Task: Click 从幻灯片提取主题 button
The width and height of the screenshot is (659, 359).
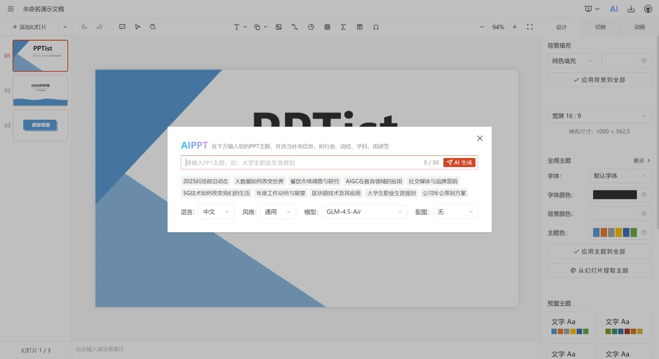Action: pyautogui.click(x=599, y=271)
